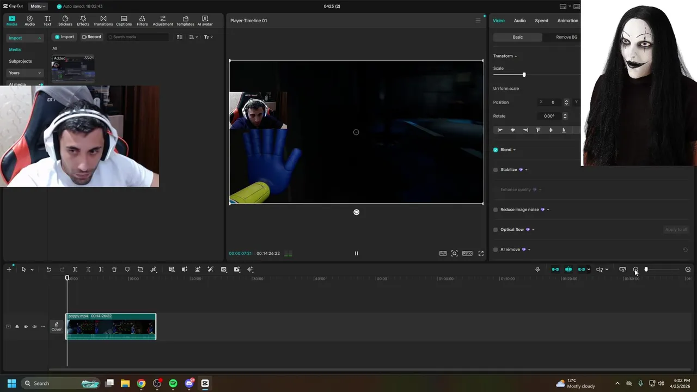Toggle clip linkage

point(582,269)
